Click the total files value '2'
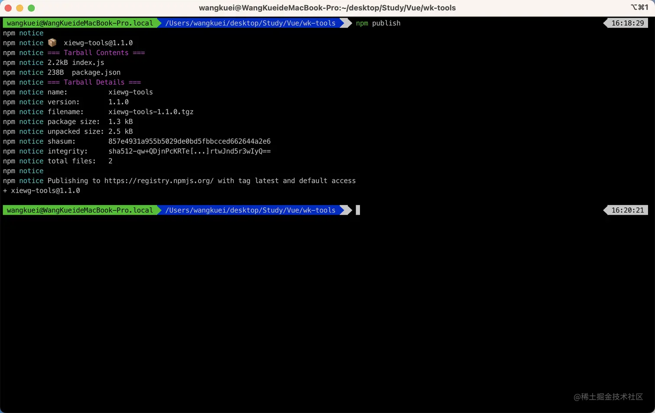 click(110, 161)
